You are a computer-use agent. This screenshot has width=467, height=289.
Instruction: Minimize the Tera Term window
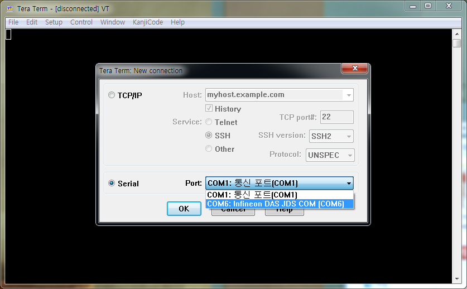(413, 6)
